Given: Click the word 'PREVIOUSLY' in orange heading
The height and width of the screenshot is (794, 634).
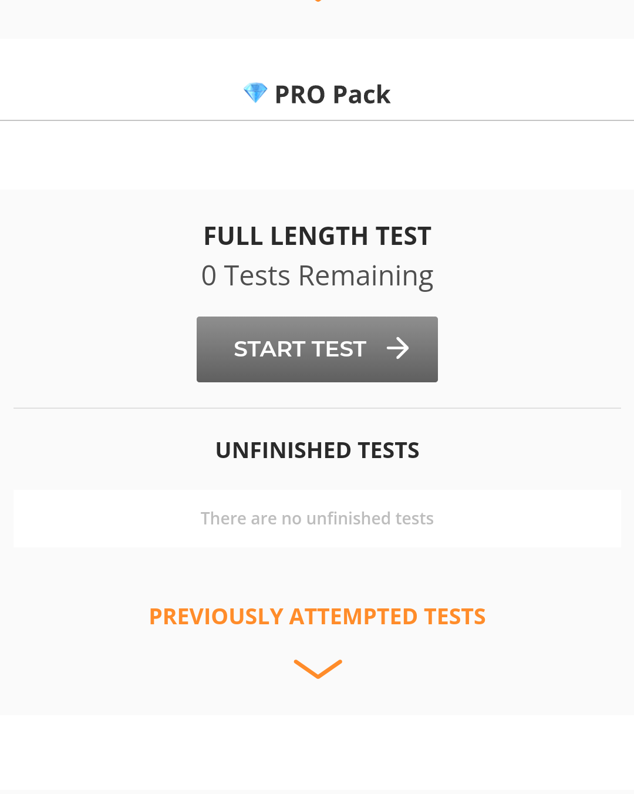Looking at the screenshot, I should [216, 617].
